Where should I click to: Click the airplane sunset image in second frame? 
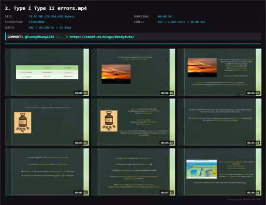(116, 74)
